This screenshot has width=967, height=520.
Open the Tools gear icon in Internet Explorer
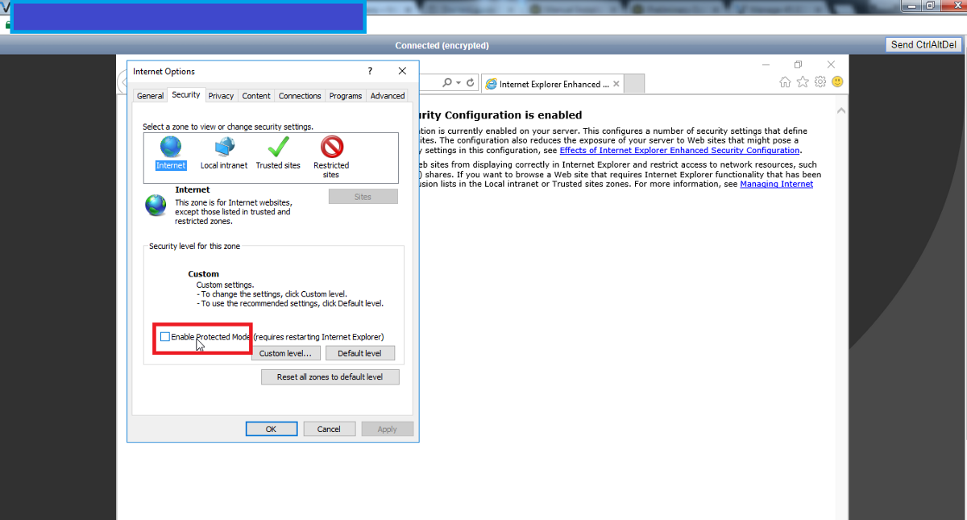(x=820, y=82)
